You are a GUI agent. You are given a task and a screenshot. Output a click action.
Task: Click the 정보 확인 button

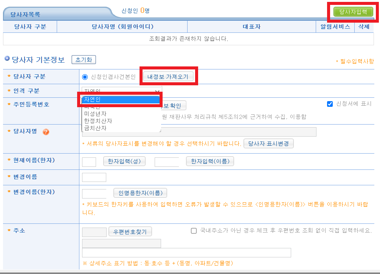[x=174, y=105]
